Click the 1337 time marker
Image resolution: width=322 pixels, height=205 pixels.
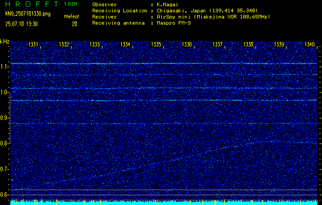(218, 44)
